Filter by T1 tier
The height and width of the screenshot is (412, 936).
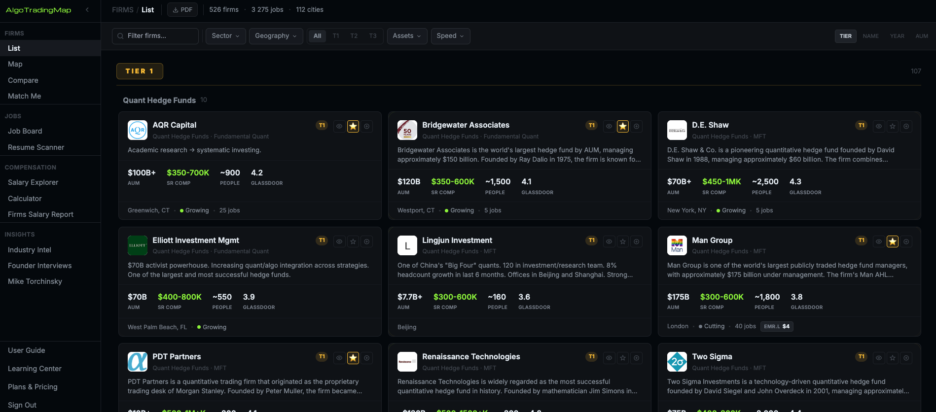(336, 36)
